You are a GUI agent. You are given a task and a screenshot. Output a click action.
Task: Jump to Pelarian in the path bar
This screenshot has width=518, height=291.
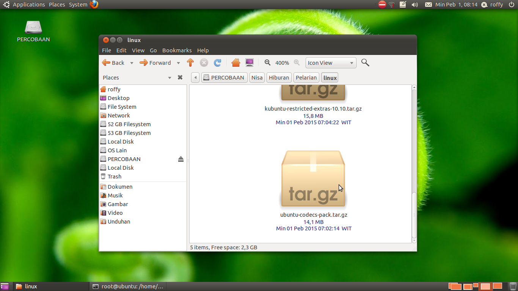pyautogui.click(x=306, y=78)
